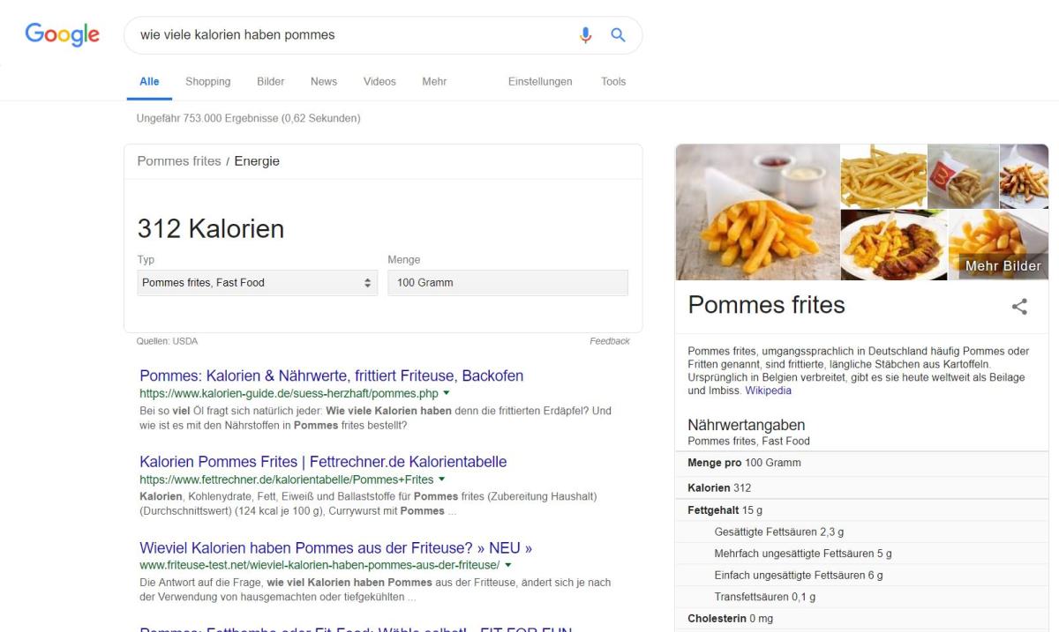
Task: Share the Pommes frites knowledge panel
Action: tap(1019, 306)
